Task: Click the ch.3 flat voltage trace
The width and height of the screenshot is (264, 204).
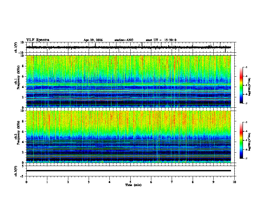Action: [x=128, y=171]
